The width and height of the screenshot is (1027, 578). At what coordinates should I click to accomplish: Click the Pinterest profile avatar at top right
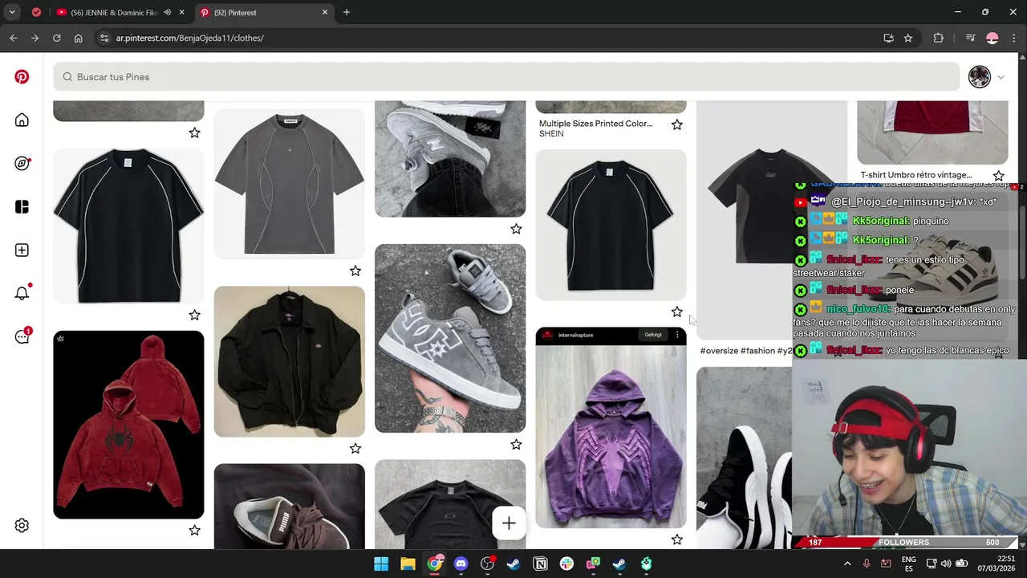pyautogui.click(x=979, y=77)
